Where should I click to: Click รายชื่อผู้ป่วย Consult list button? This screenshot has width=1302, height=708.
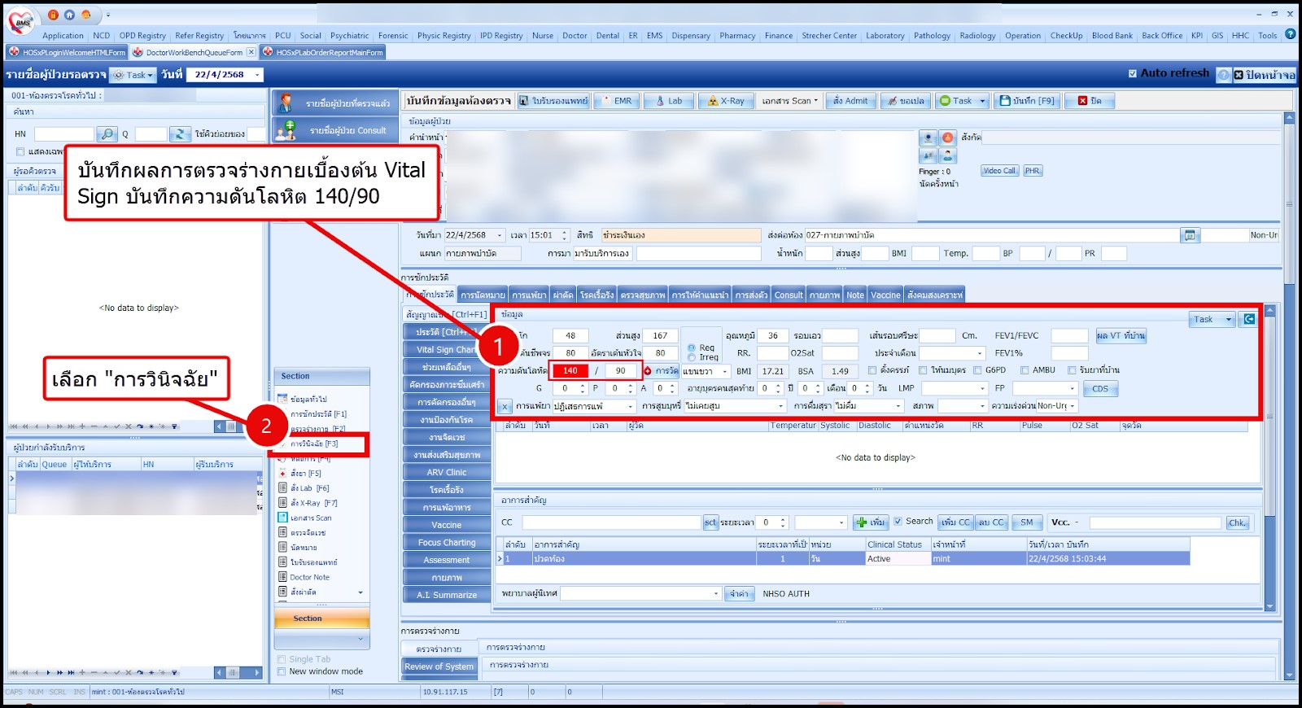pyautogui.click(x=335, y=130)
